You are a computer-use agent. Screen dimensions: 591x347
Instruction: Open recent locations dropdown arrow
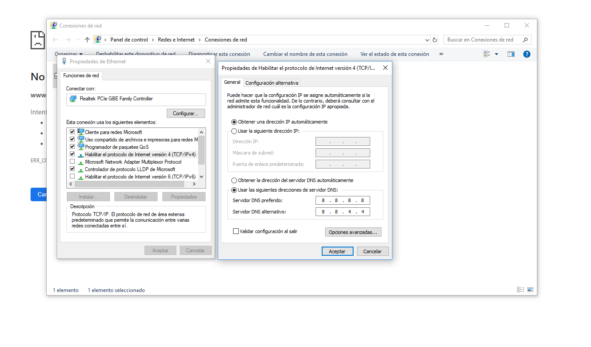coord(78,40)
